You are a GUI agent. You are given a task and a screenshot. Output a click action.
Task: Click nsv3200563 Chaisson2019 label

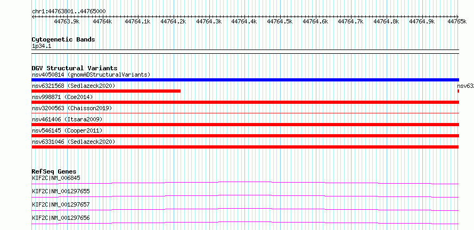pyautogui.click(x=72, y=108)
